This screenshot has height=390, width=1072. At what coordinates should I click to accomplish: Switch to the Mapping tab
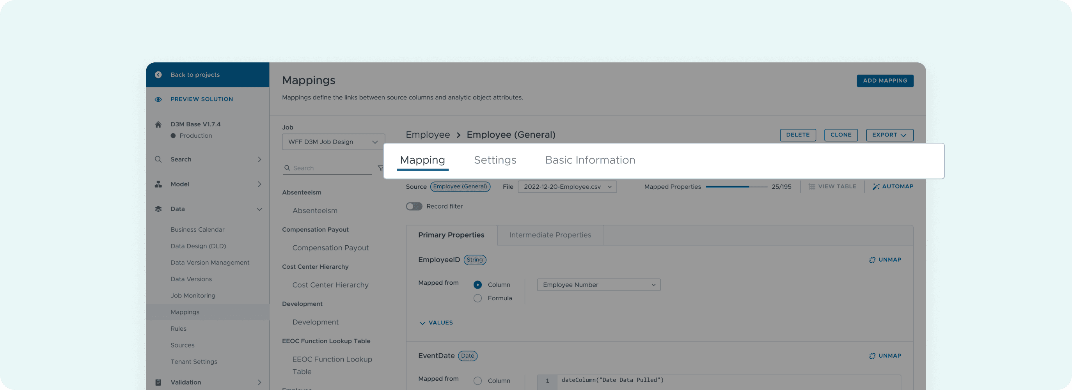pos(422,160)
